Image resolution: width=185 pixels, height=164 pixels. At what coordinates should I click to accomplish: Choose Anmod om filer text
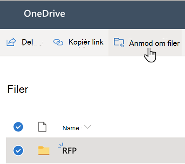coord(154,43)
